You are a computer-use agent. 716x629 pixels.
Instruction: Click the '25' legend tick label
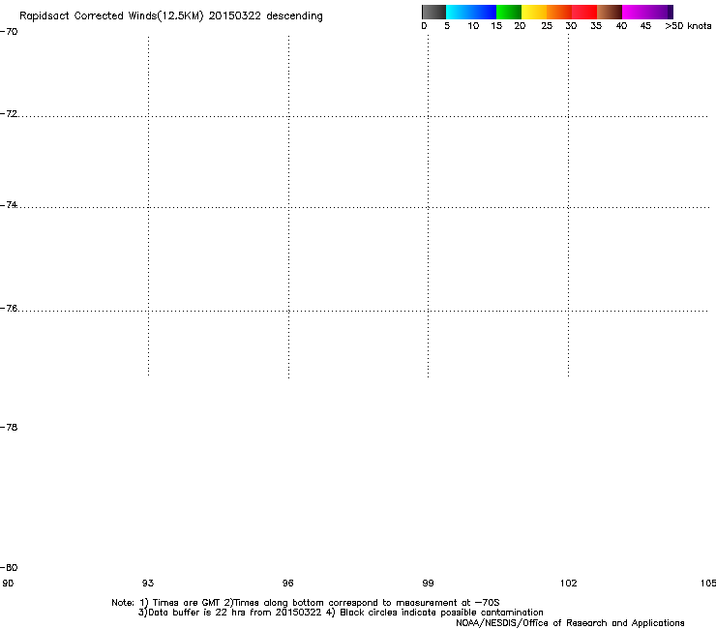pos(547,26)
